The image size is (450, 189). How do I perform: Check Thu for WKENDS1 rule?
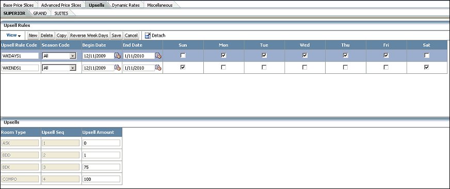346,67
